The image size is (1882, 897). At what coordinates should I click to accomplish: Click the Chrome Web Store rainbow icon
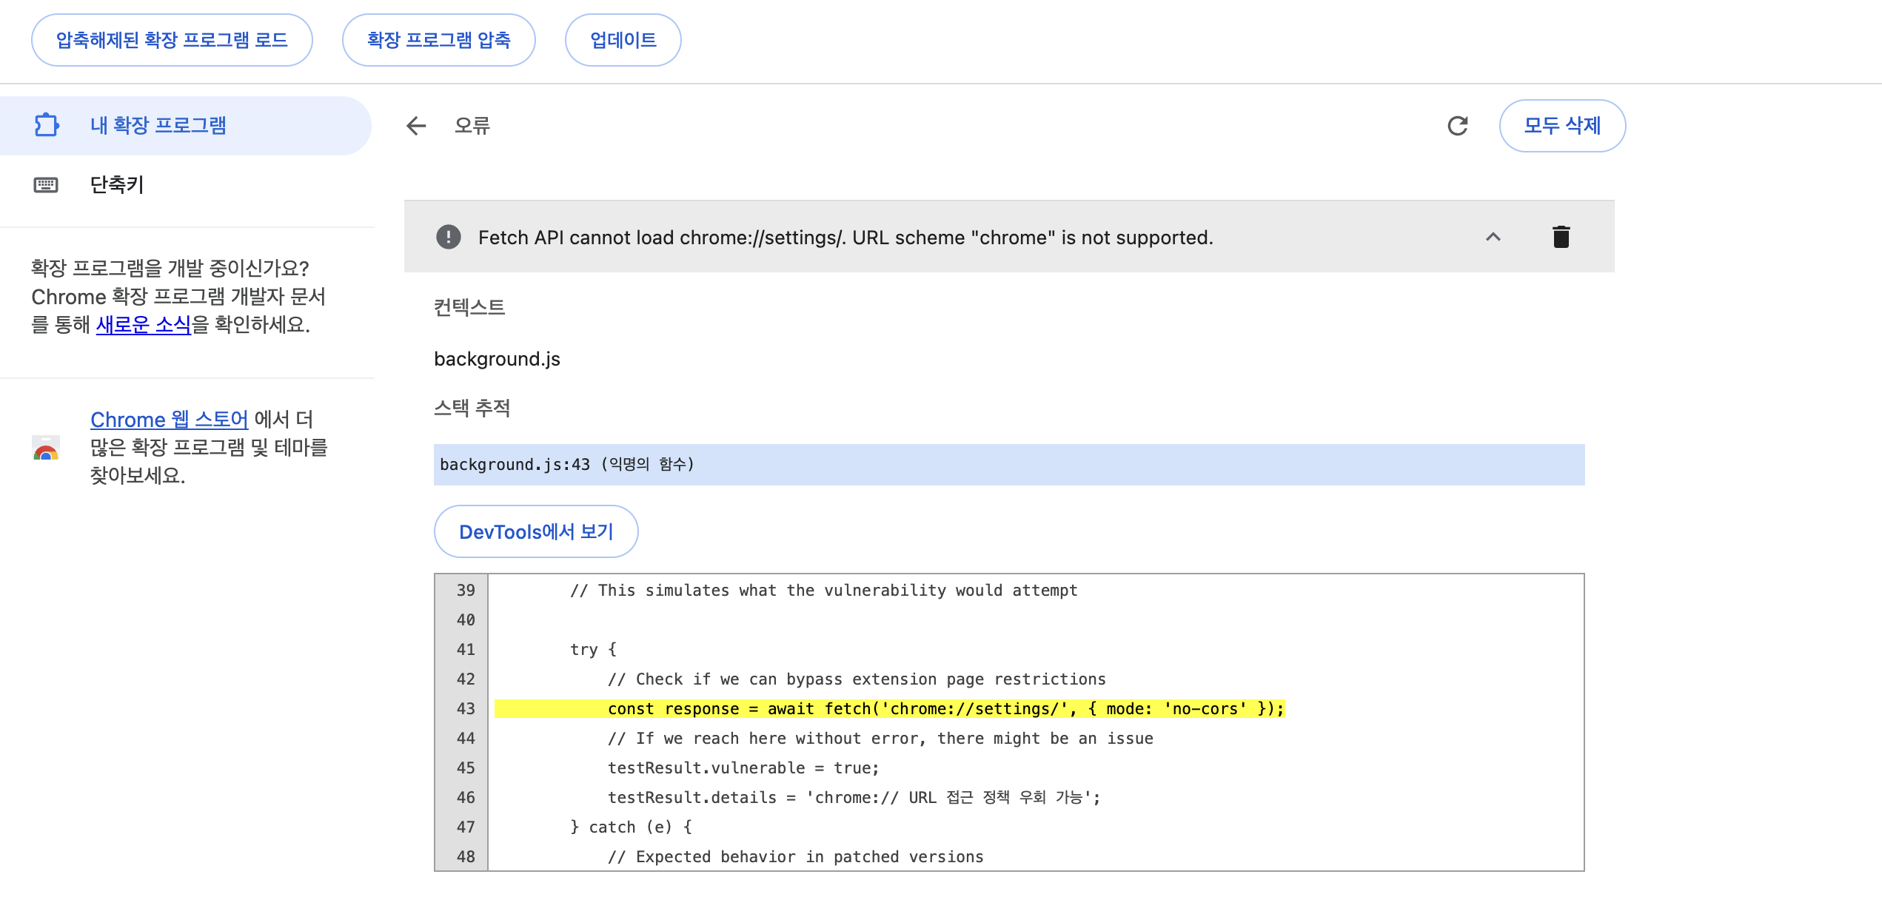tap(46, 448)
